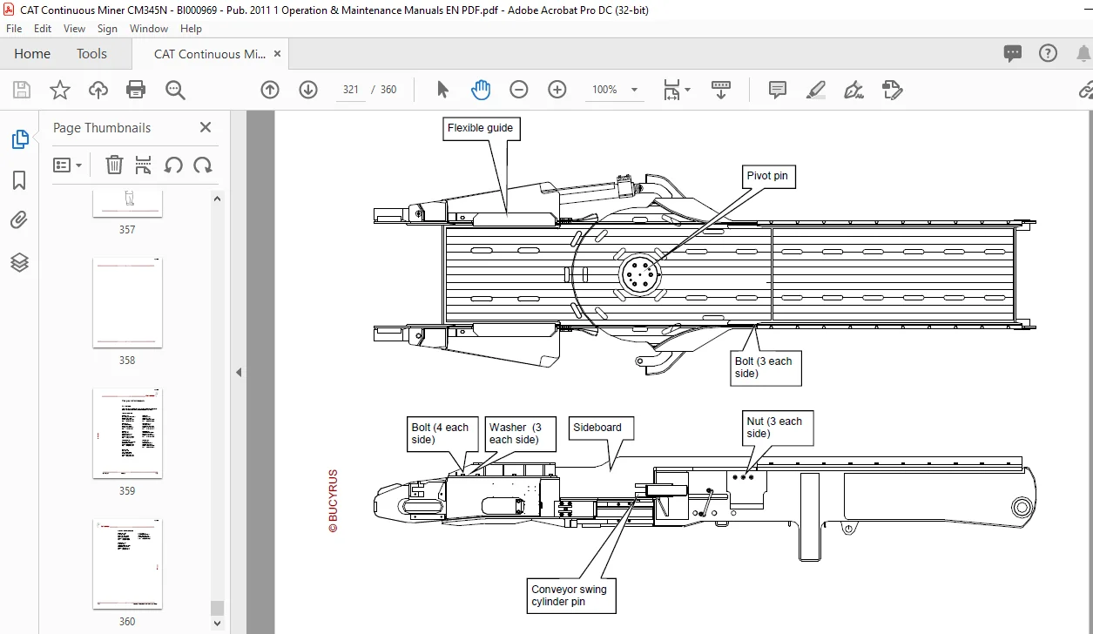Screen dimensions: 1093x634
Task: Click the thumbnails scrollbar thumb
Action: pyautogui.click(x=217, y=608)
